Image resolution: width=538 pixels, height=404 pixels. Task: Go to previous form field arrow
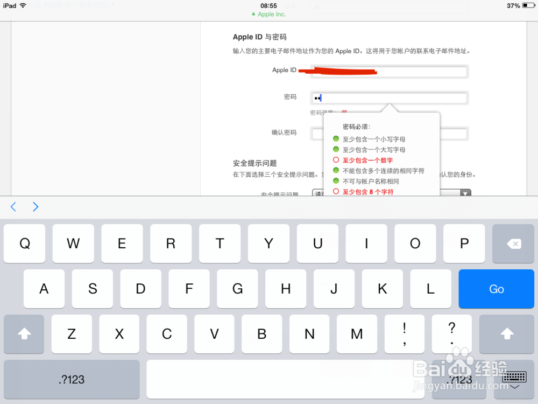[x=13, y=207]
